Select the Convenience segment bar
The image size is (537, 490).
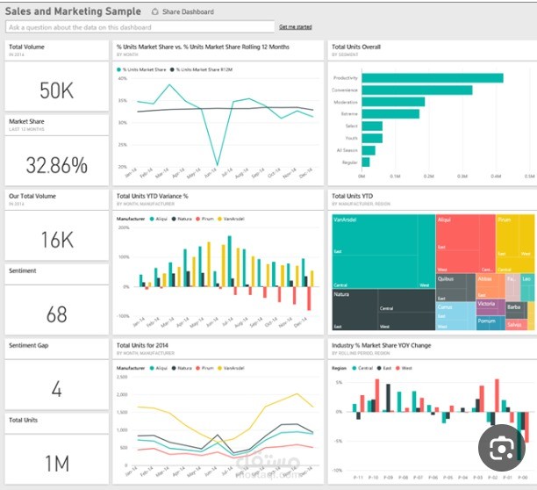point(417,90)
